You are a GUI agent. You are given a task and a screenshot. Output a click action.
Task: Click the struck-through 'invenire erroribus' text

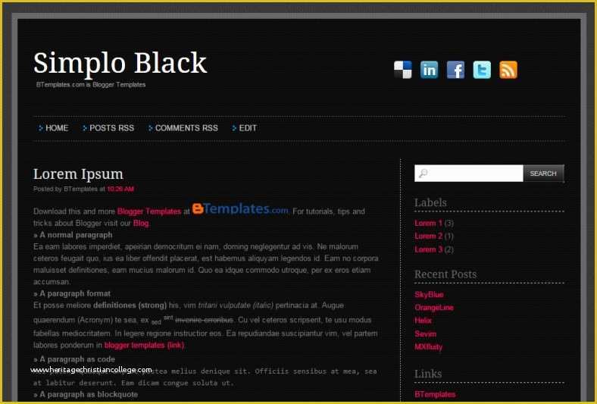tap(204, 320)
